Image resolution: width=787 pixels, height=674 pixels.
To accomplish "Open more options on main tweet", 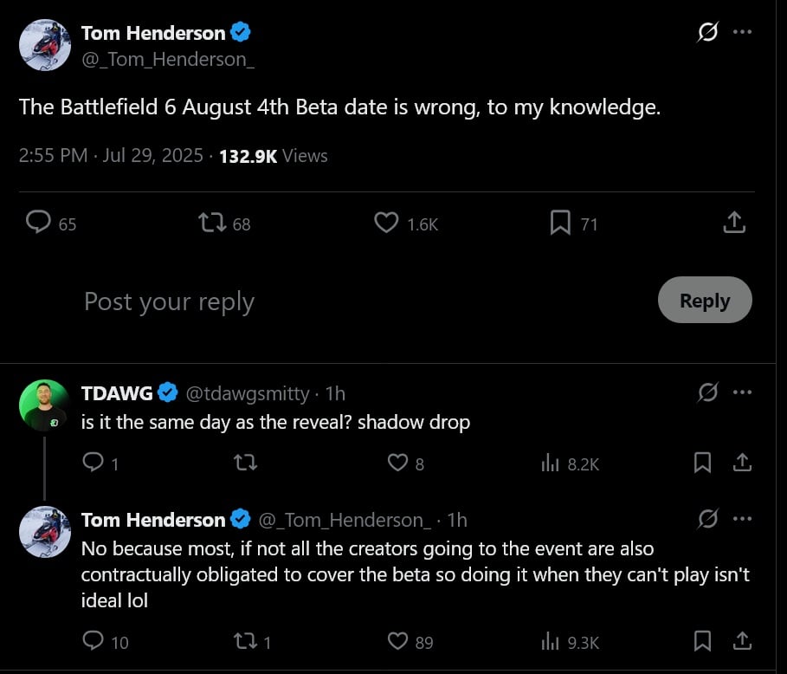I will (x=742, y=32).
